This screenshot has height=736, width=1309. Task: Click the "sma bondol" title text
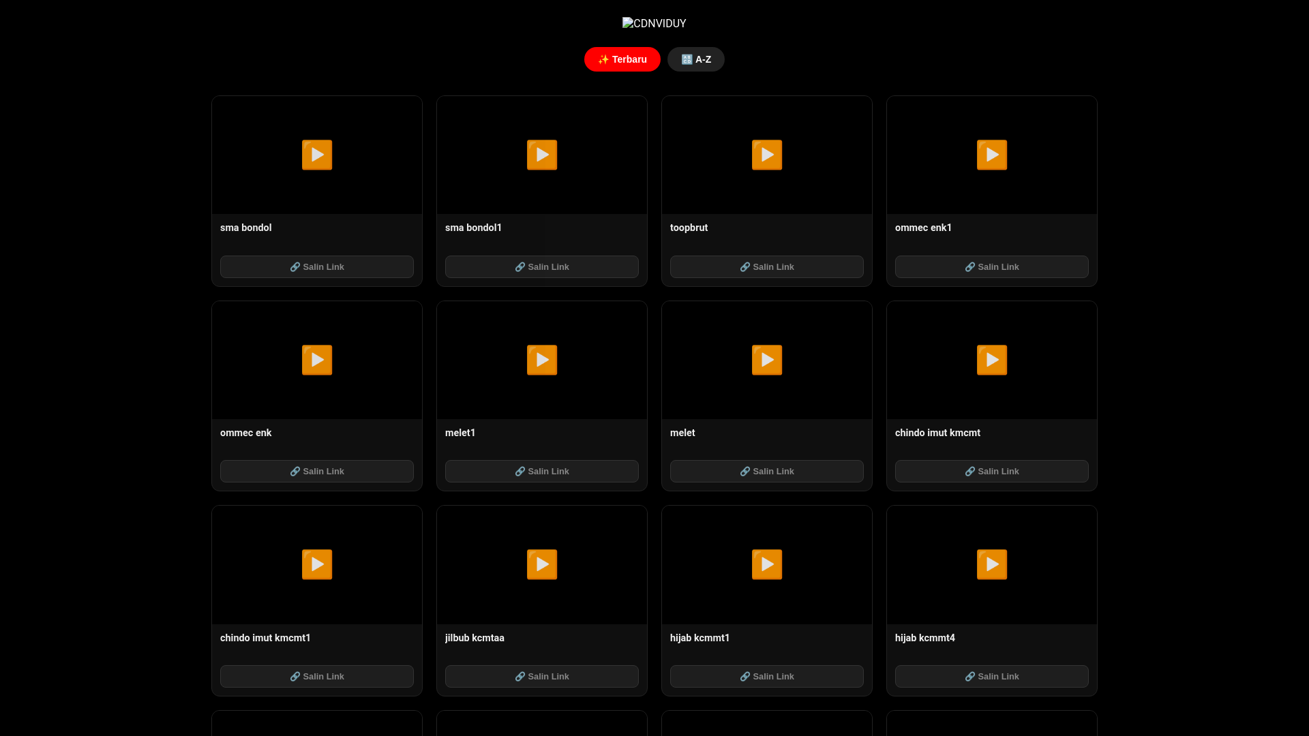click(246, 228)
